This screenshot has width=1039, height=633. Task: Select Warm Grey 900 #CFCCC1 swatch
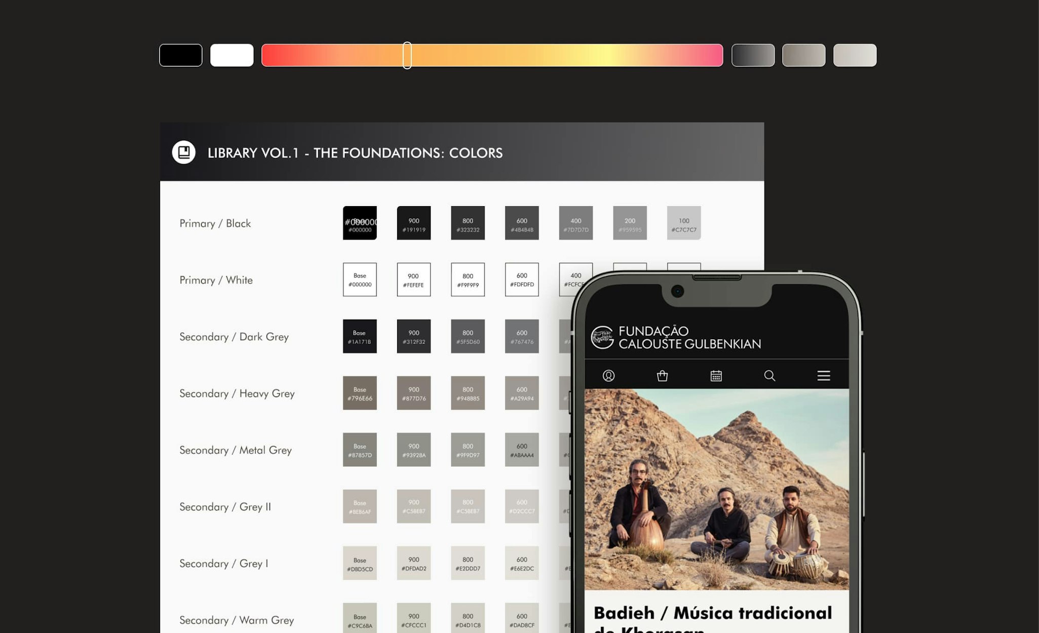(414, 618)
